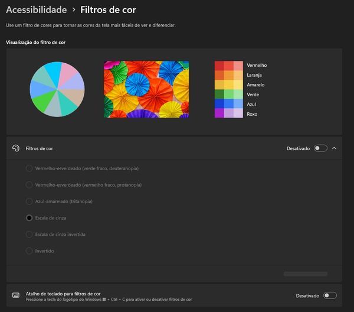Select the Escala de cinza radio button

tap(29, 218)
